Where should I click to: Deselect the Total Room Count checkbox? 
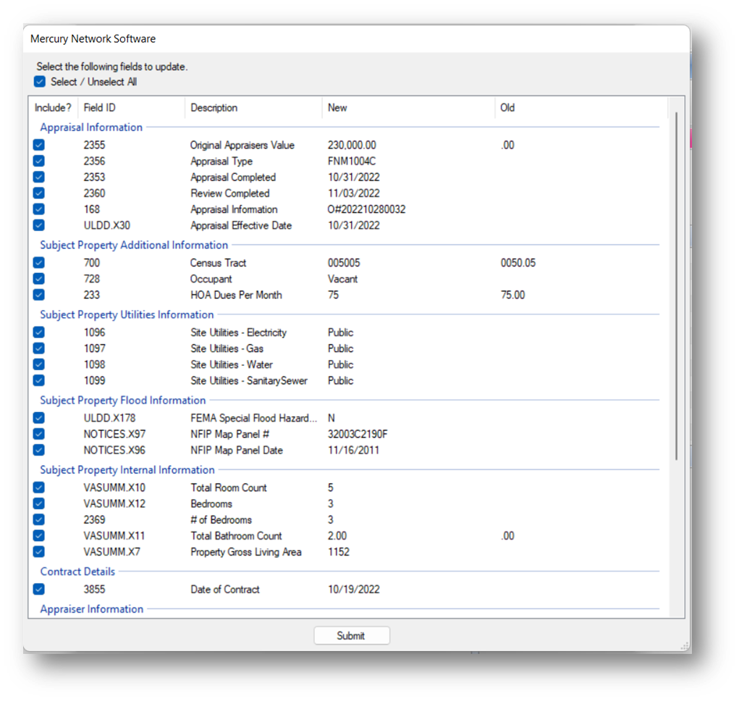coord(39,487)
